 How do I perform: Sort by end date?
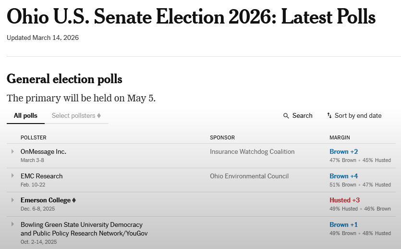(358, 115)
